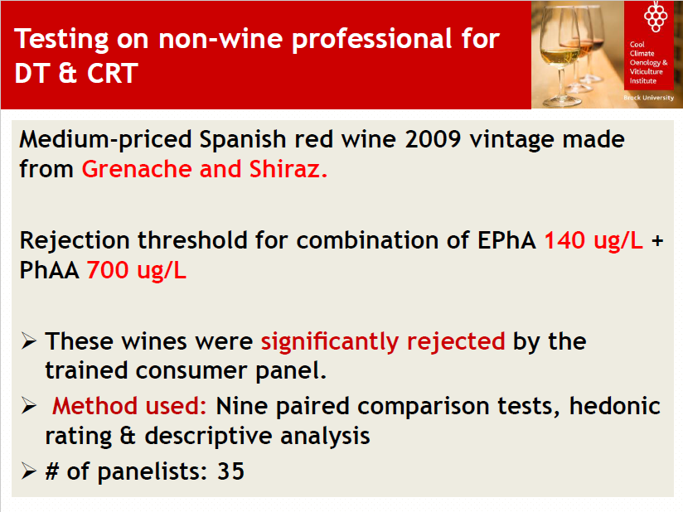Click the 'Brock University' label
Screen dimensions: 683x512
(x=648, y=98)
